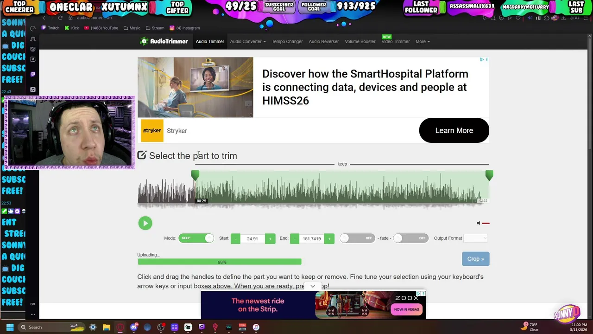Open Discord from the taskbar
Image resolution: width=593 pixels, height=334 pixels.
coord(134,327)
